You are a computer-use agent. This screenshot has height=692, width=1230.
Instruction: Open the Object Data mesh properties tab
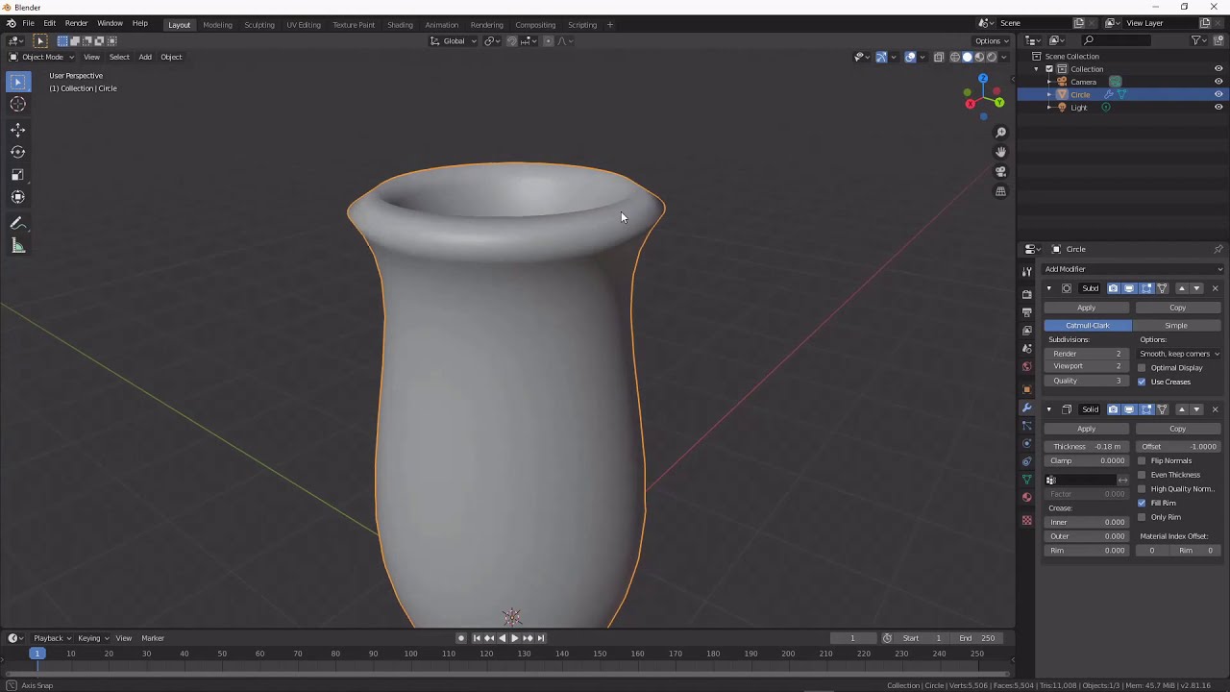(x=1026, y=480)
